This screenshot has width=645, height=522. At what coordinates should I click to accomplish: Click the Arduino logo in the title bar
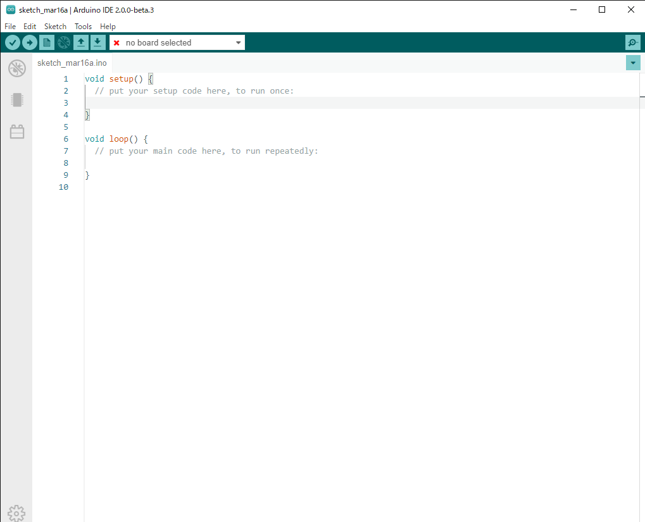pos(11,10)
